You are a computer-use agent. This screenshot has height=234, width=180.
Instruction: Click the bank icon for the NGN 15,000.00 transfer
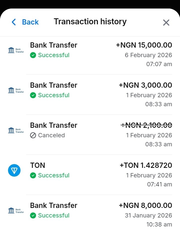16,51
